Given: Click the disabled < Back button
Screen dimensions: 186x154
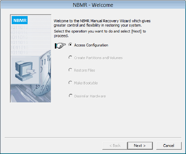Looking at the screenshot, I should pyautogui.click(x=115, y=146).
